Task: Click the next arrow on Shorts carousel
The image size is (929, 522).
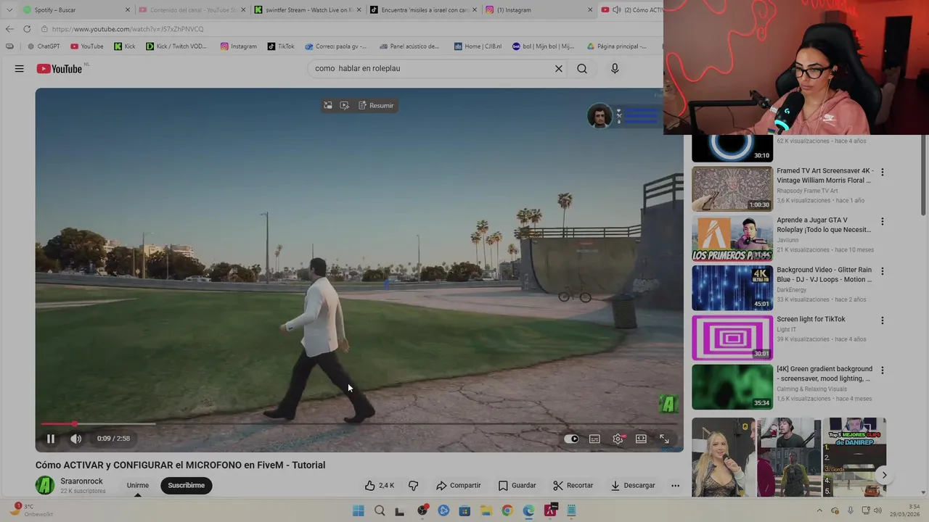Action: [x=884, y=476]
